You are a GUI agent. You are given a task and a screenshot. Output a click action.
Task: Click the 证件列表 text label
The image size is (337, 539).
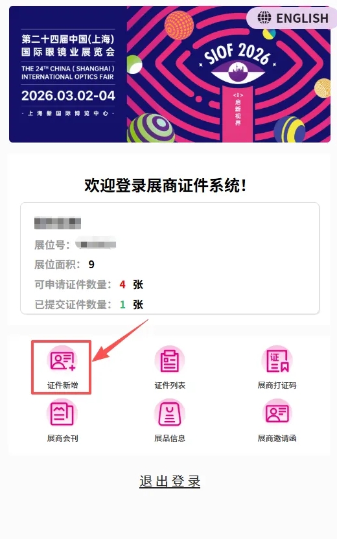(170, 385)
